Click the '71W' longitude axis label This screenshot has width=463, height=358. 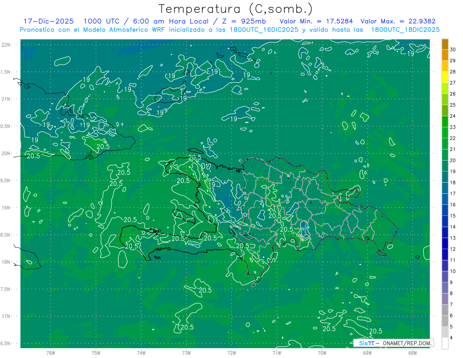click(x=277, y=353)
